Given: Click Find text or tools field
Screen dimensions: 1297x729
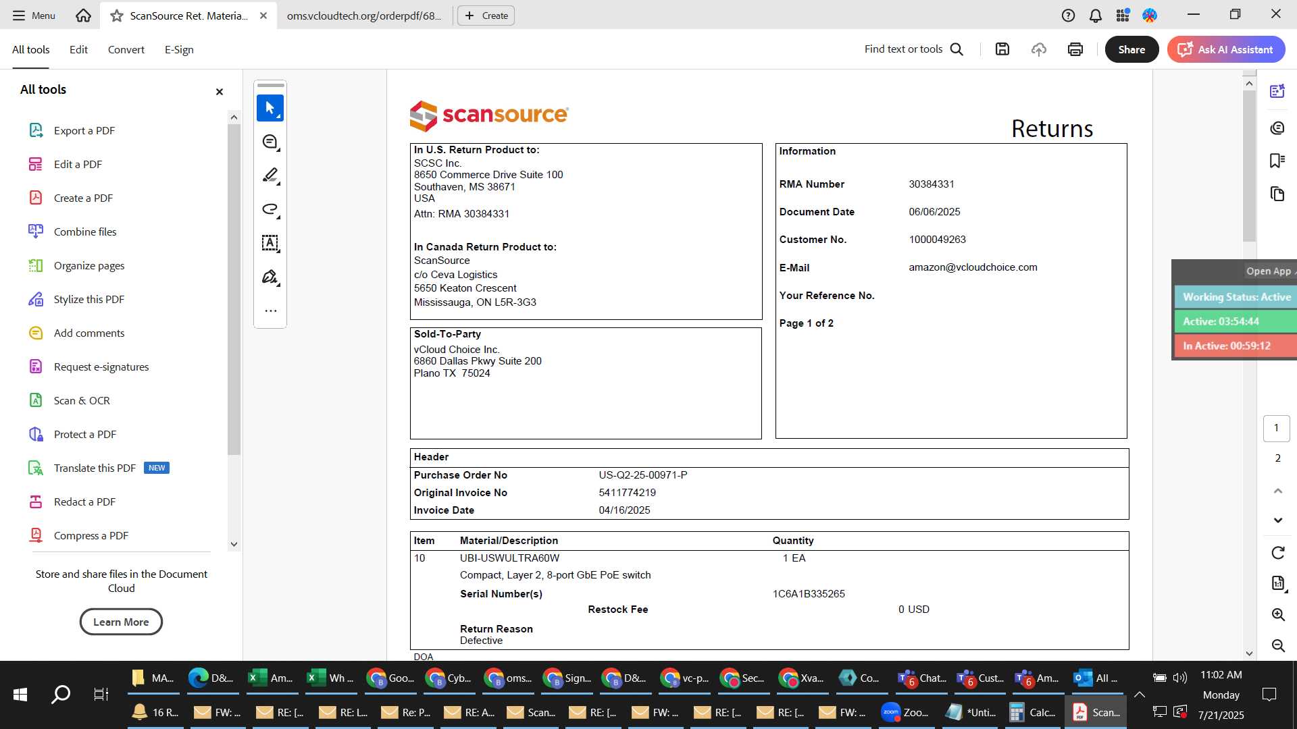Looking at the screenshot, I should click(x=903, y=49).
